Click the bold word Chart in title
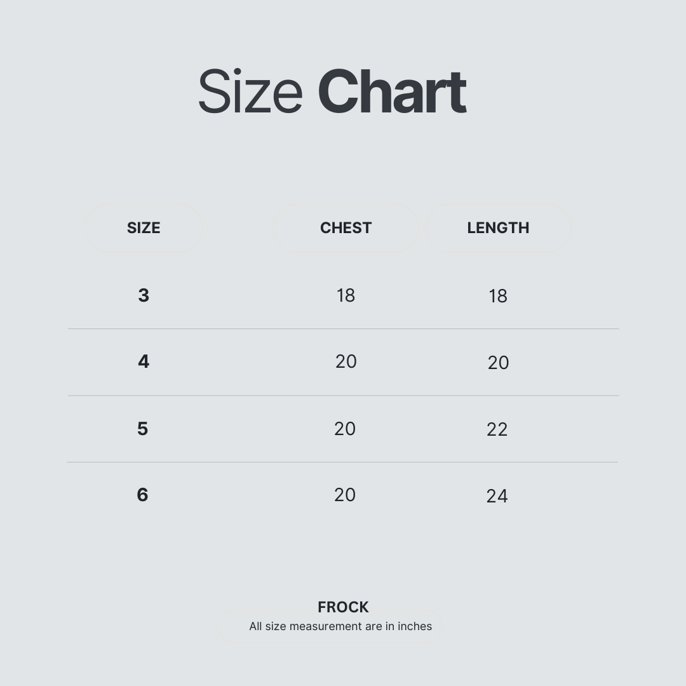 click(393, 91)
